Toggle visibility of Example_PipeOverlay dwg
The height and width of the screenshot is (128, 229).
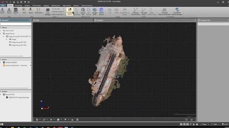tap(30, 65)
